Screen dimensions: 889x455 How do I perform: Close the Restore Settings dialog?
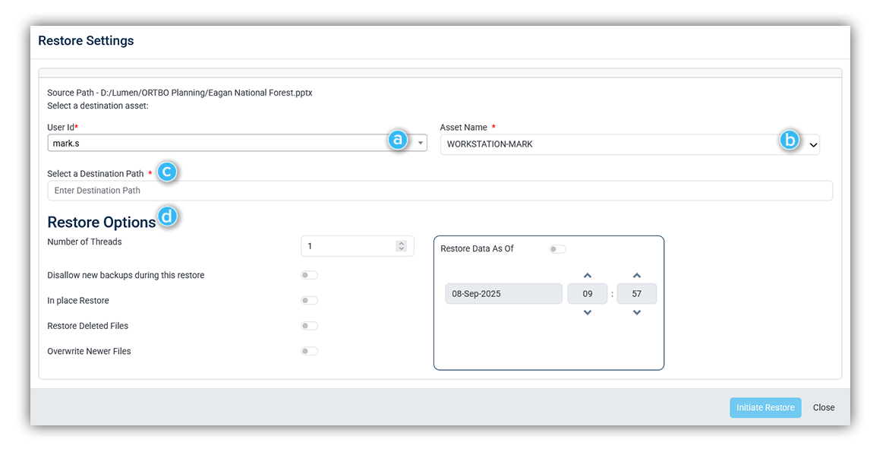click(823, 407)
